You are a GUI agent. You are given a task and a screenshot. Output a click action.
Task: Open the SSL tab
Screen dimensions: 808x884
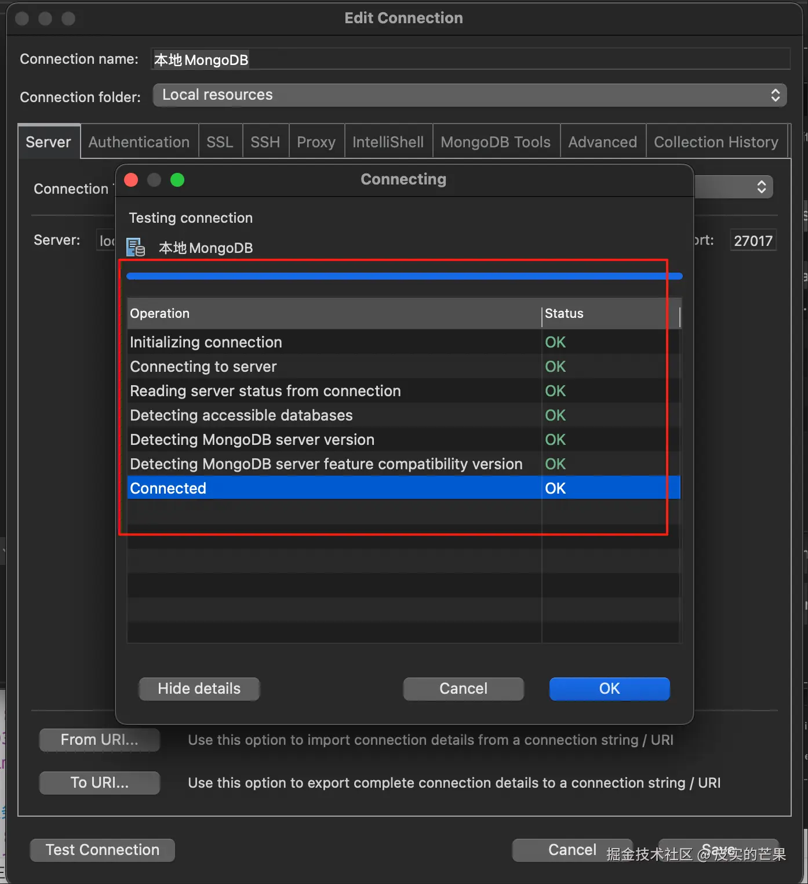point(220,142)
